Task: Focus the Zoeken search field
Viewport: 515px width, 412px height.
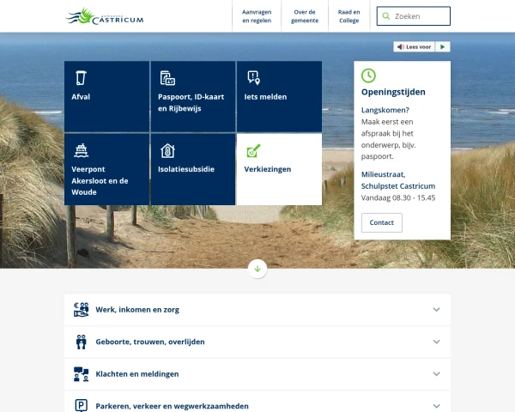Action: coord(414,16)
